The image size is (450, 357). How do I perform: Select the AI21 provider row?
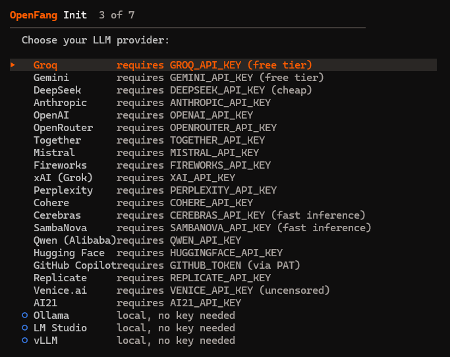point(223,303)
